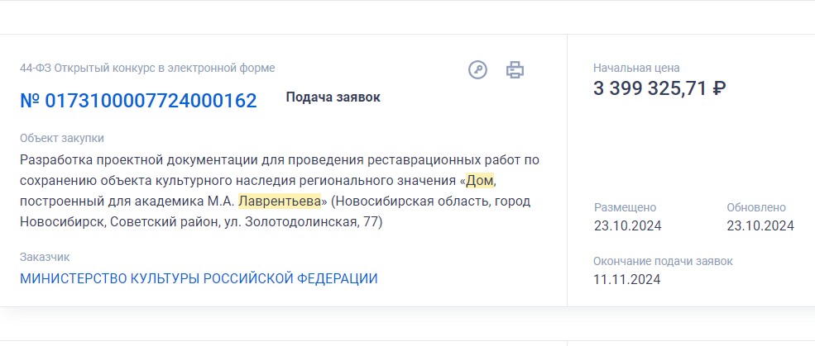Click the Подача заявок status label
The image size is (815, 346).
click(x=333, y=97)
